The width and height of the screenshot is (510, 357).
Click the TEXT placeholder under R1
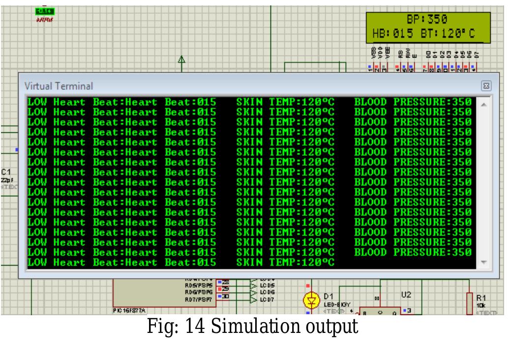(x=488, y=313)
